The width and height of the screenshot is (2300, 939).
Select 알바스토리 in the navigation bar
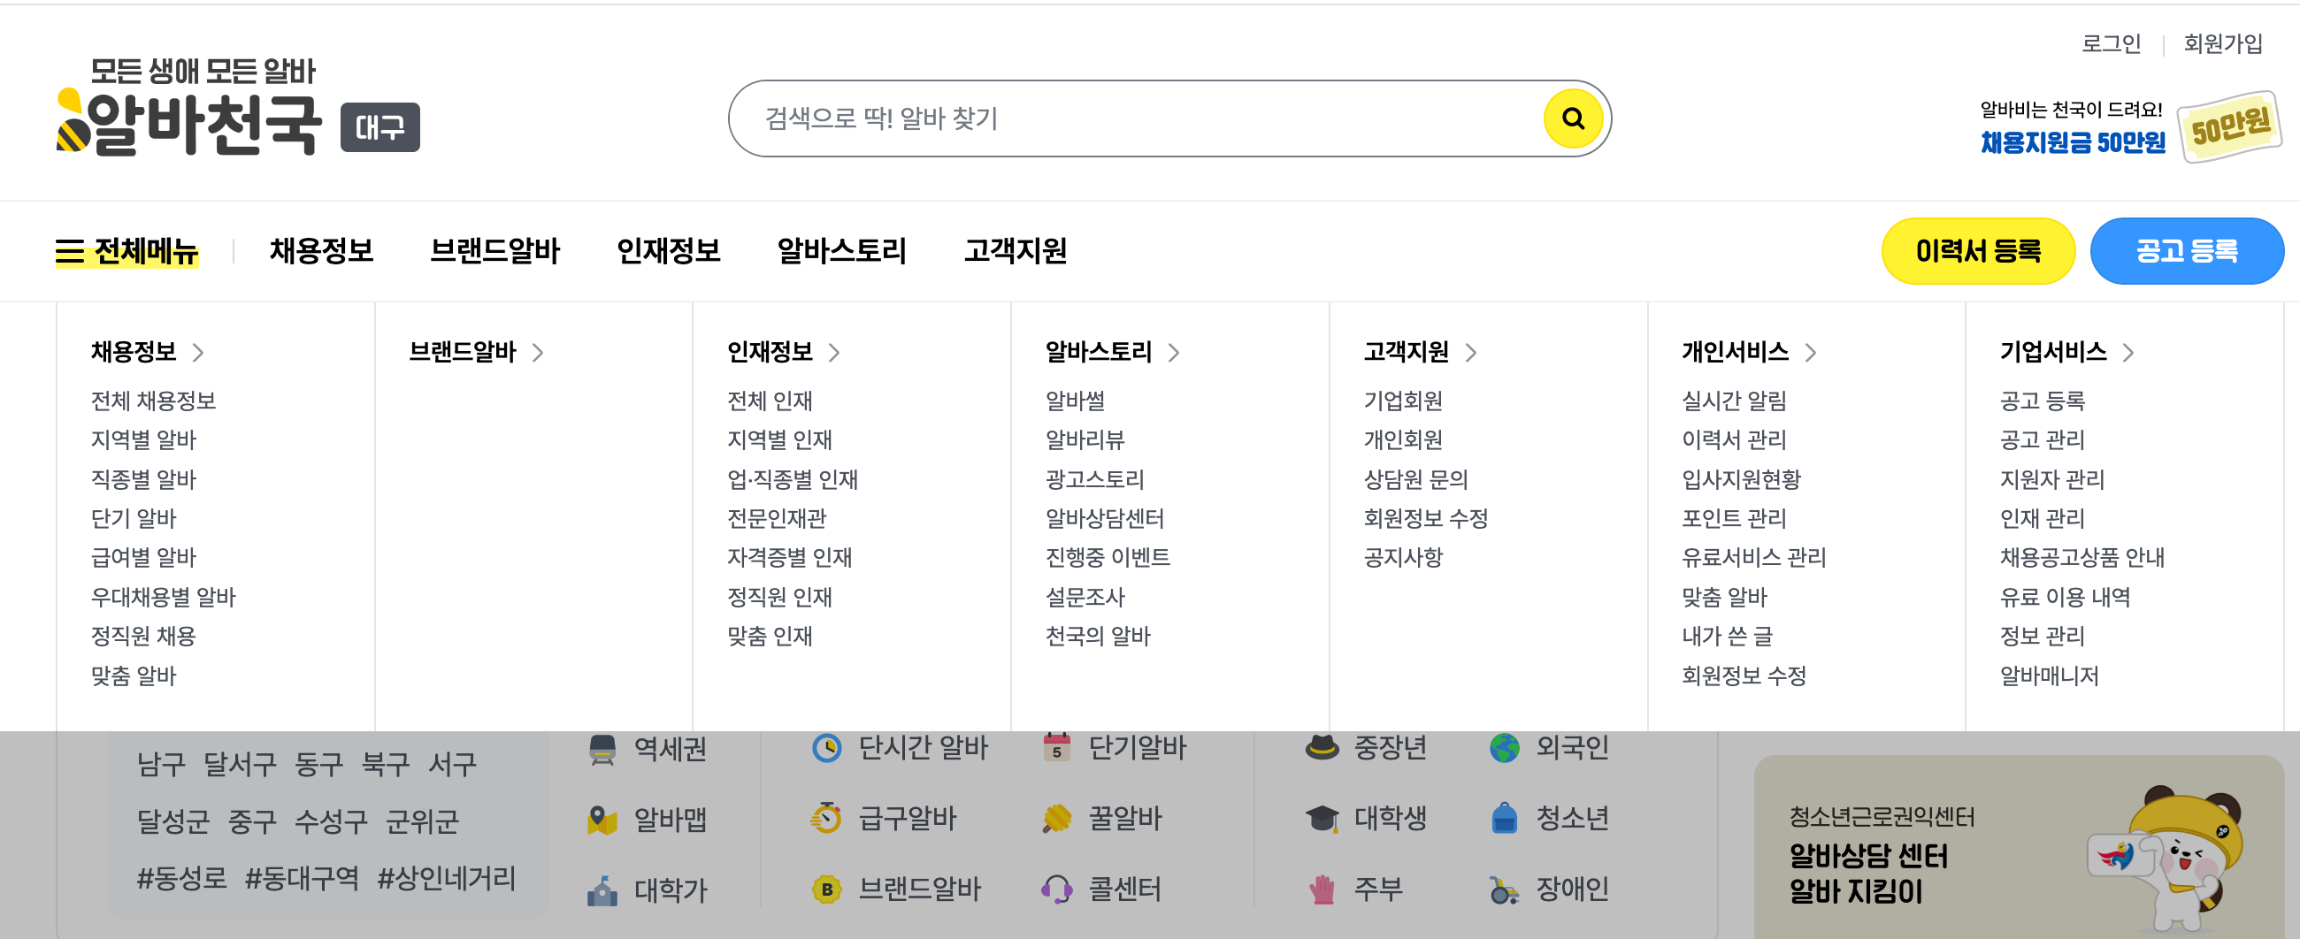[842, 251]
